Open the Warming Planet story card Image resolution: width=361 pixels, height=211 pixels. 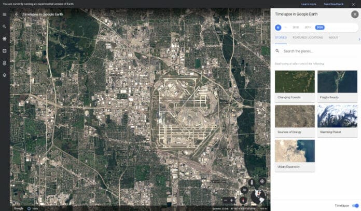coord(337,120)
